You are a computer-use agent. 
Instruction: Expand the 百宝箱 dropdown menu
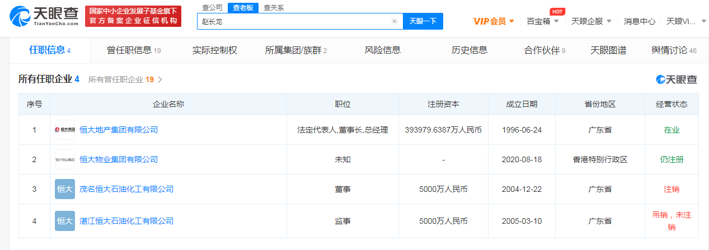tap(542, 21)
